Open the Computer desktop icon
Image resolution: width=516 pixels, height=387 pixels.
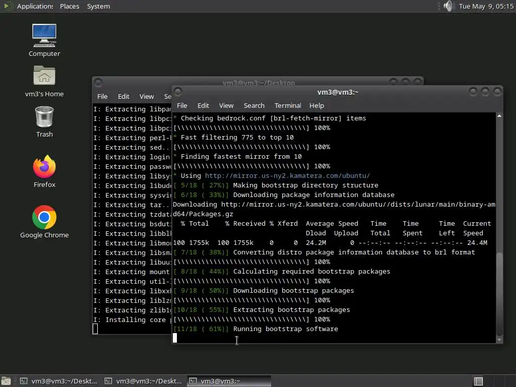pyautogui.click(x=44, y=40)
